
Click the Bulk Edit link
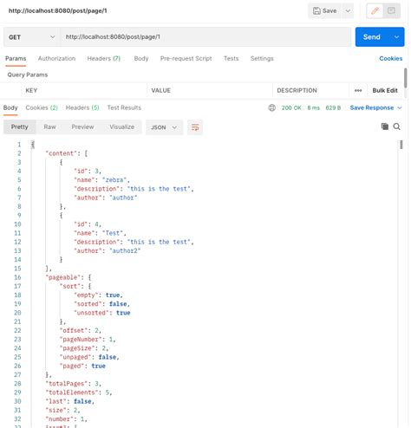pyautogui.click(x=385, y=91)
